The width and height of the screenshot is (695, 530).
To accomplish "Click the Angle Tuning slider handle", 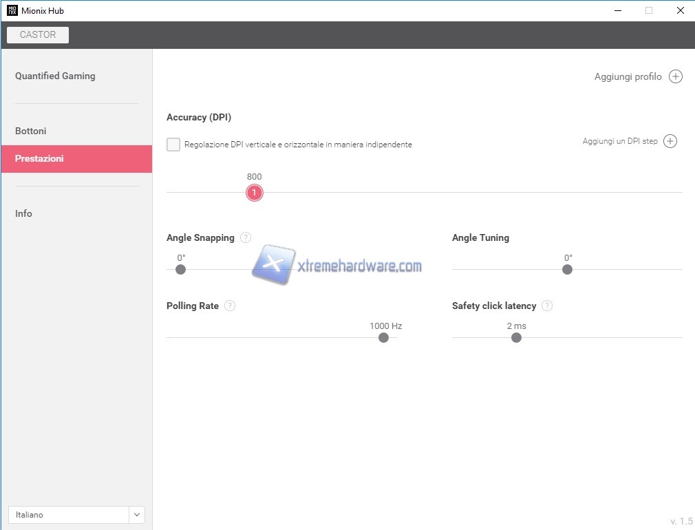I will click(x=567, y=269).
